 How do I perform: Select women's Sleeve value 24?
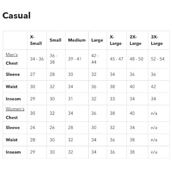[x=32, y=128]
